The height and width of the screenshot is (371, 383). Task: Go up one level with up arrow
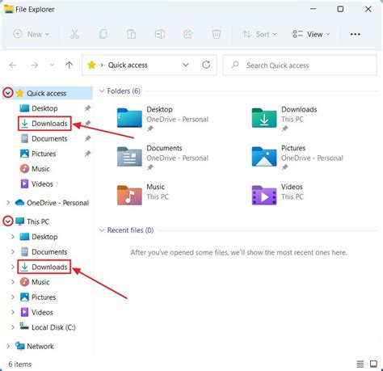point(69,65)
